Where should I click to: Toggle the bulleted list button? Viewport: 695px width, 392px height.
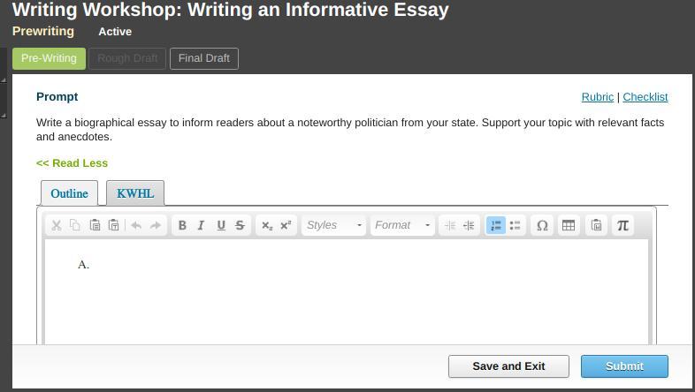[x=515, y=225]
